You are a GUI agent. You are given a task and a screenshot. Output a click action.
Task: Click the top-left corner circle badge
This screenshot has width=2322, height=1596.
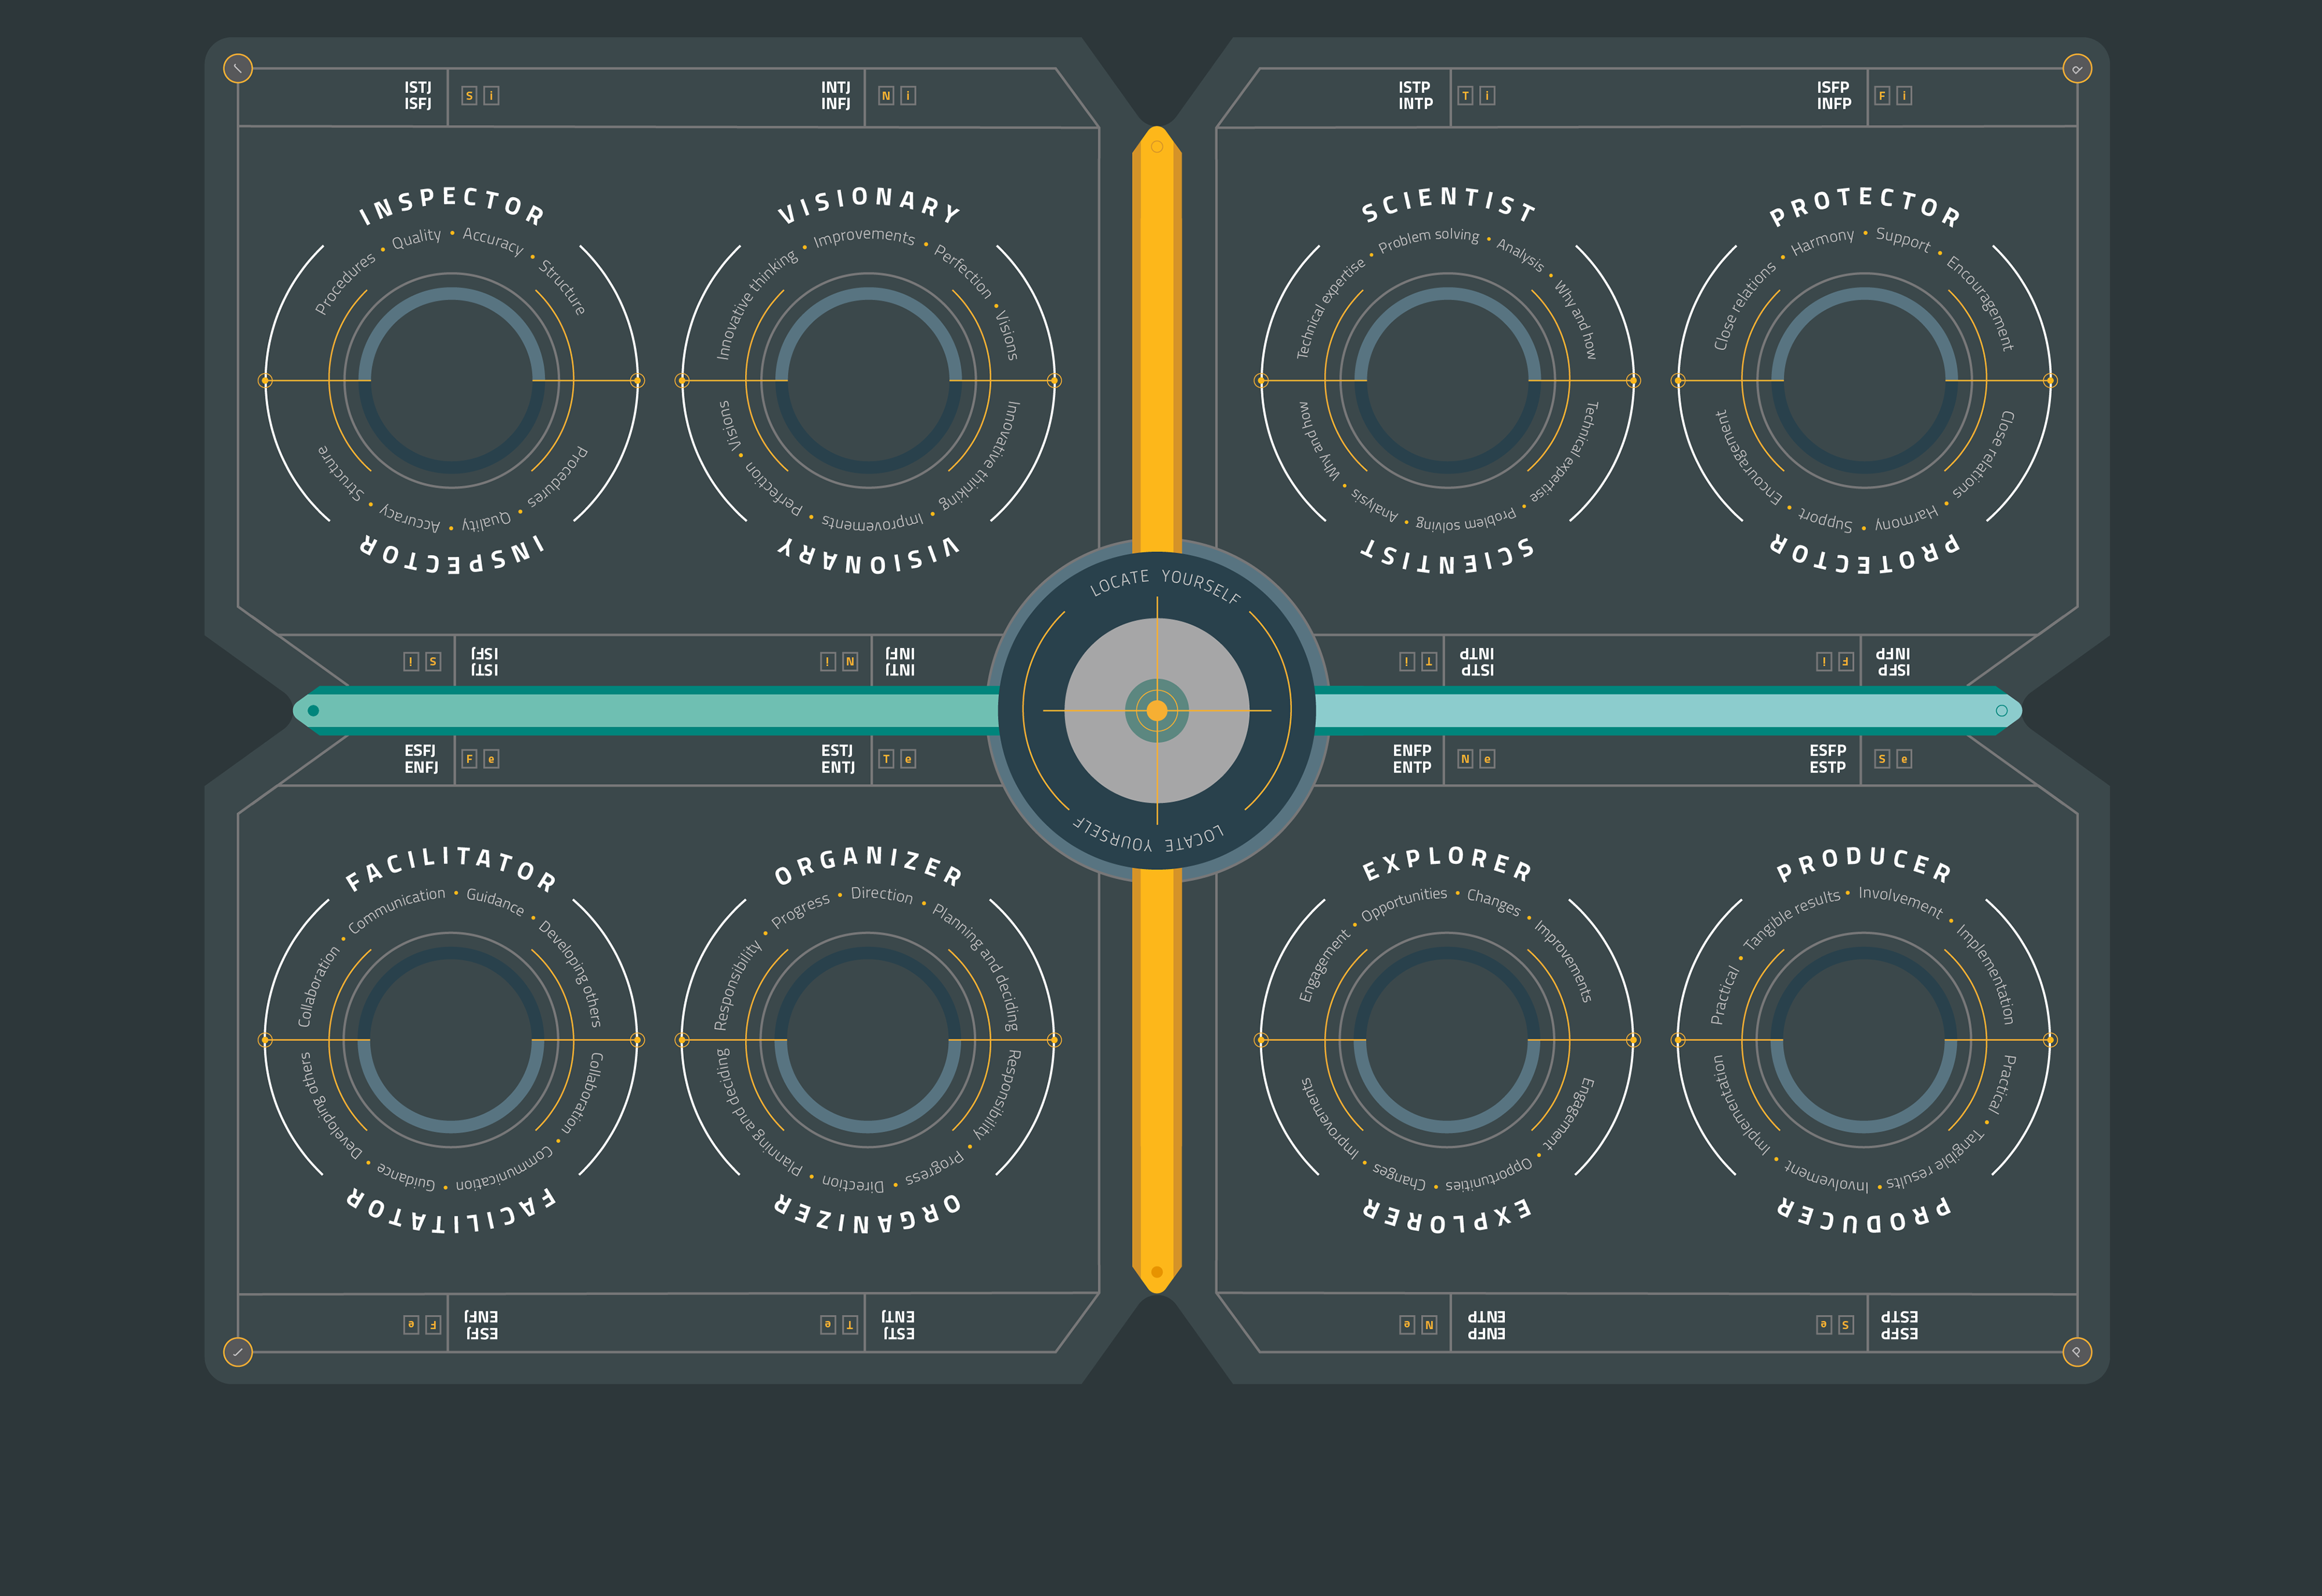tap(237, 68)
